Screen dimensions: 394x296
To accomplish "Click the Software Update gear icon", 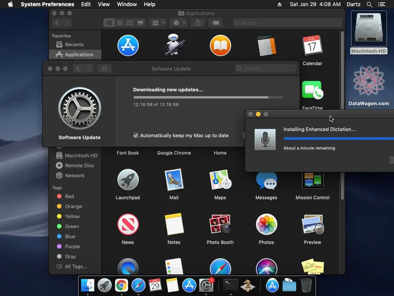I will tap(80, 108).
